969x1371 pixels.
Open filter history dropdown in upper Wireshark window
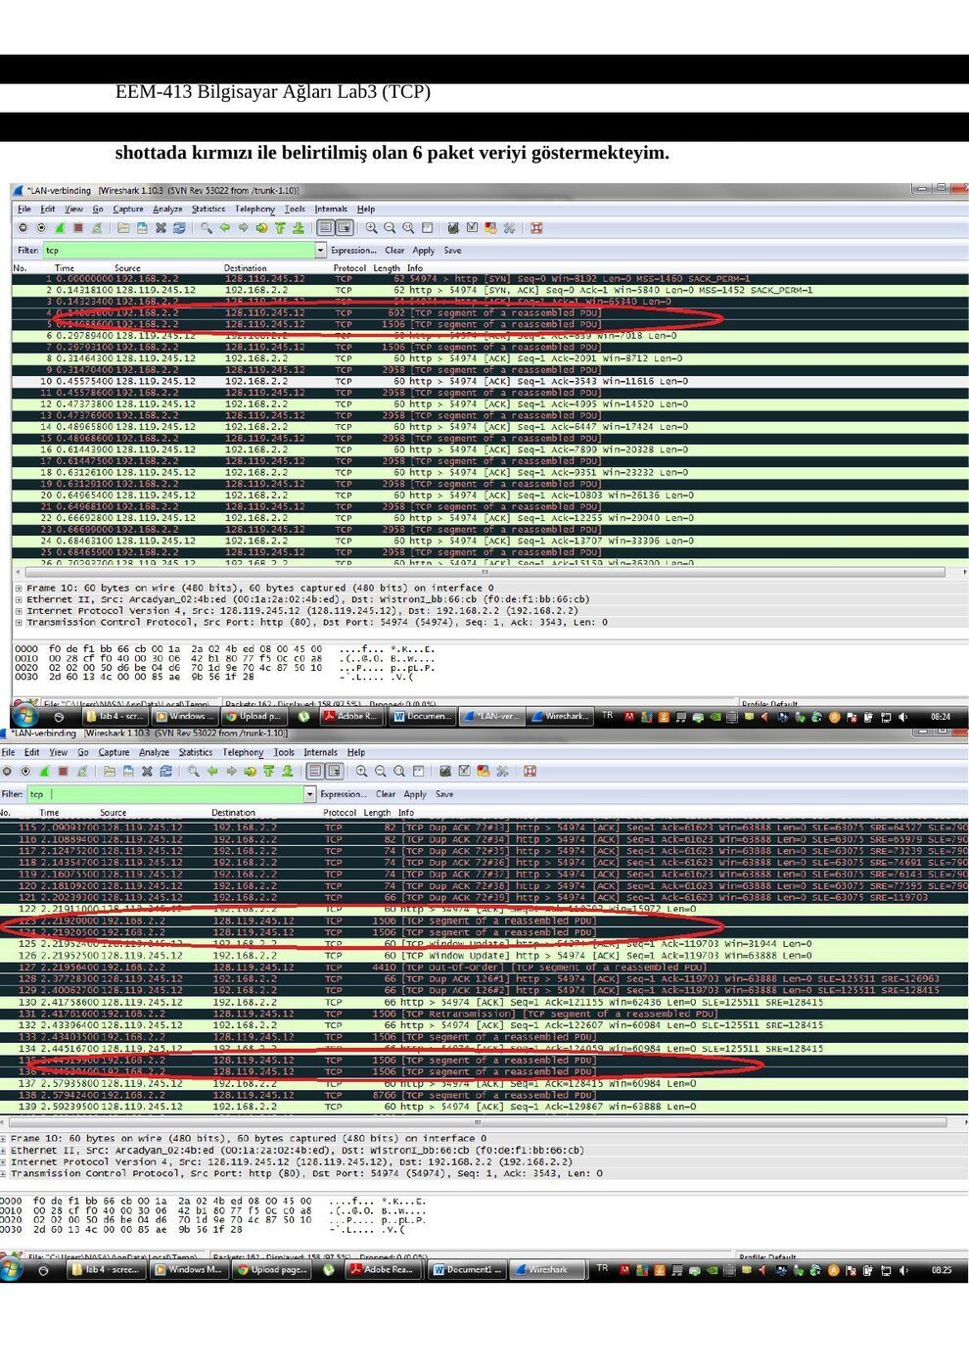tap(320, 251)
